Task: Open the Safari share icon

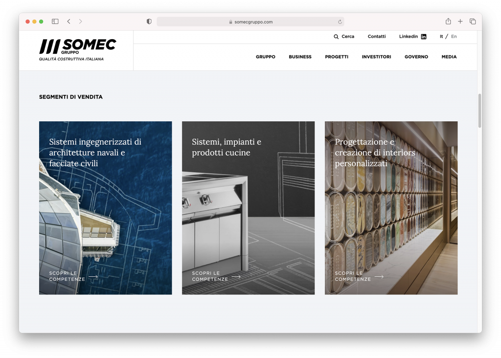Action: coord(448,21)
